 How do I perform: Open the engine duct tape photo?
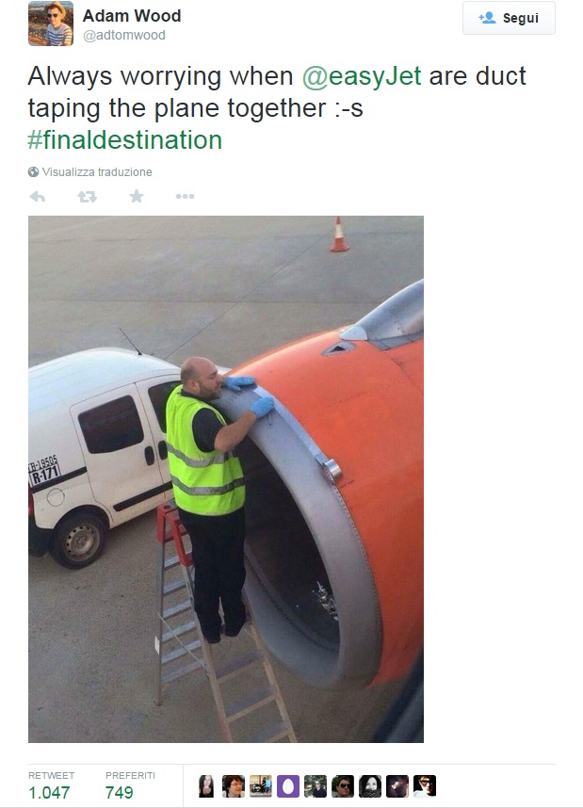pyautogui.click(x=226, y=479)
